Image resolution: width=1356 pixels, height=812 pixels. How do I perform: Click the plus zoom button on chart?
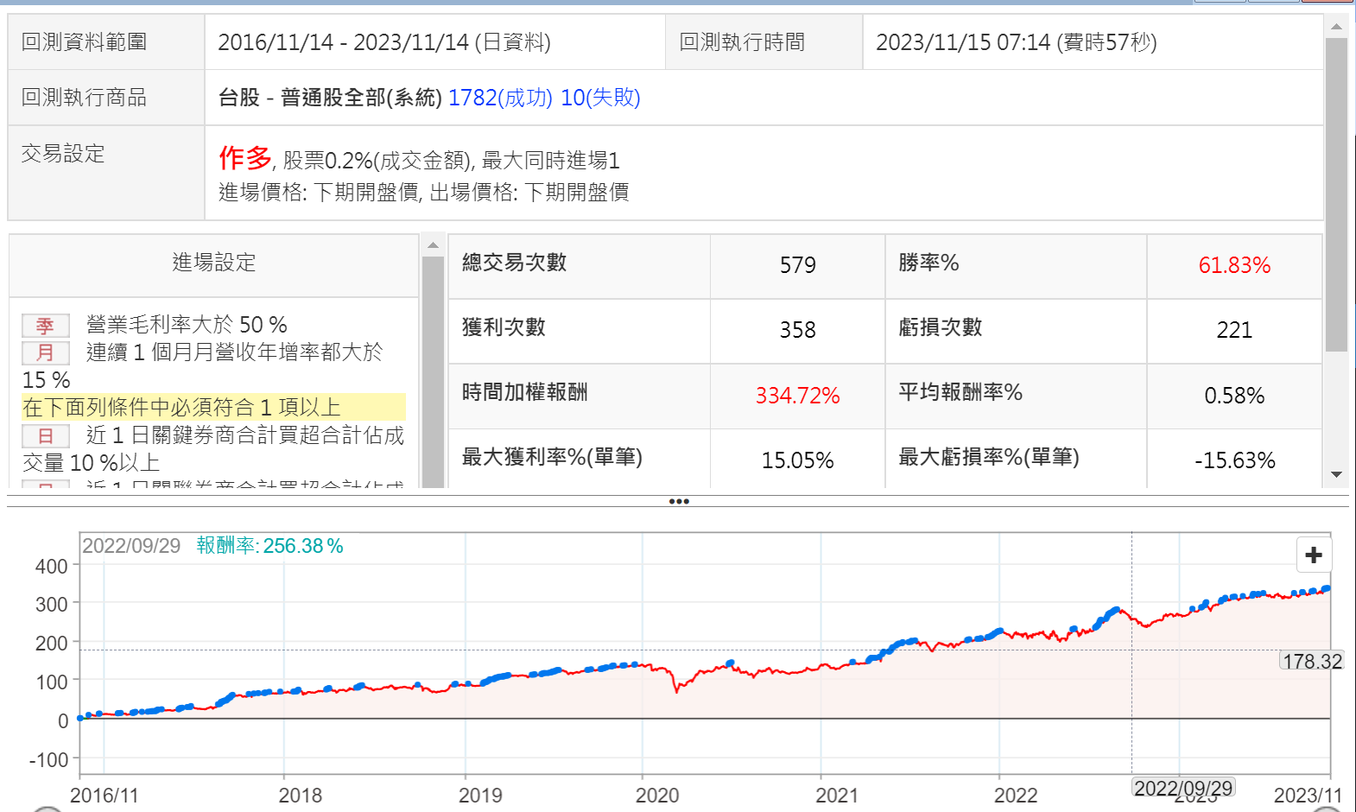tap(1313, 555)
